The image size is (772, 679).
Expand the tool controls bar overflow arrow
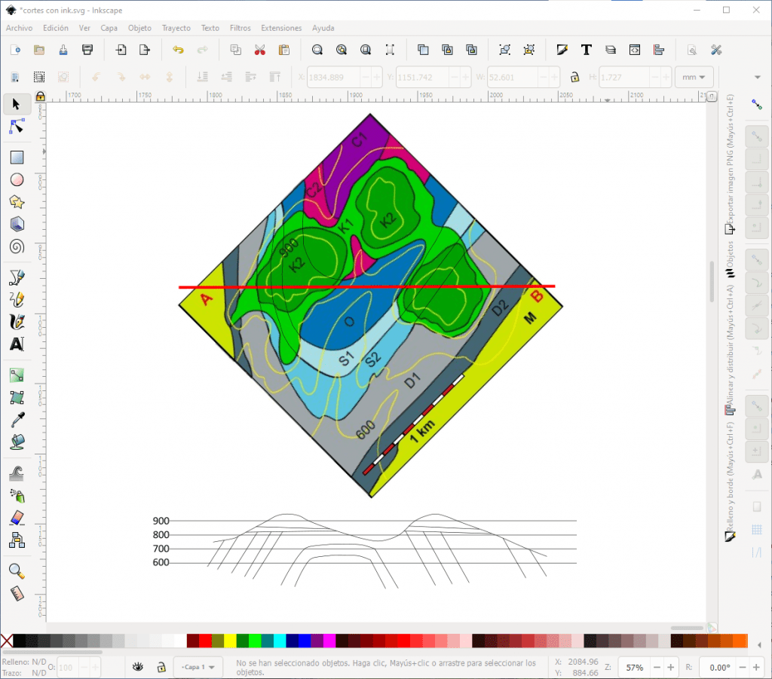(757, 78)
